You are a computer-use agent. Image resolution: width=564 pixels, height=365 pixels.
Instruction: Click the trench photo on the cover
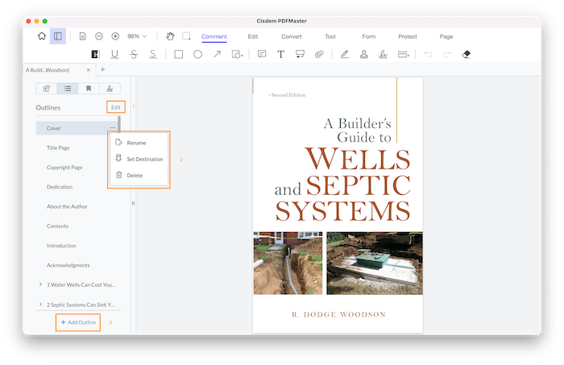click(x=288, y=263)
